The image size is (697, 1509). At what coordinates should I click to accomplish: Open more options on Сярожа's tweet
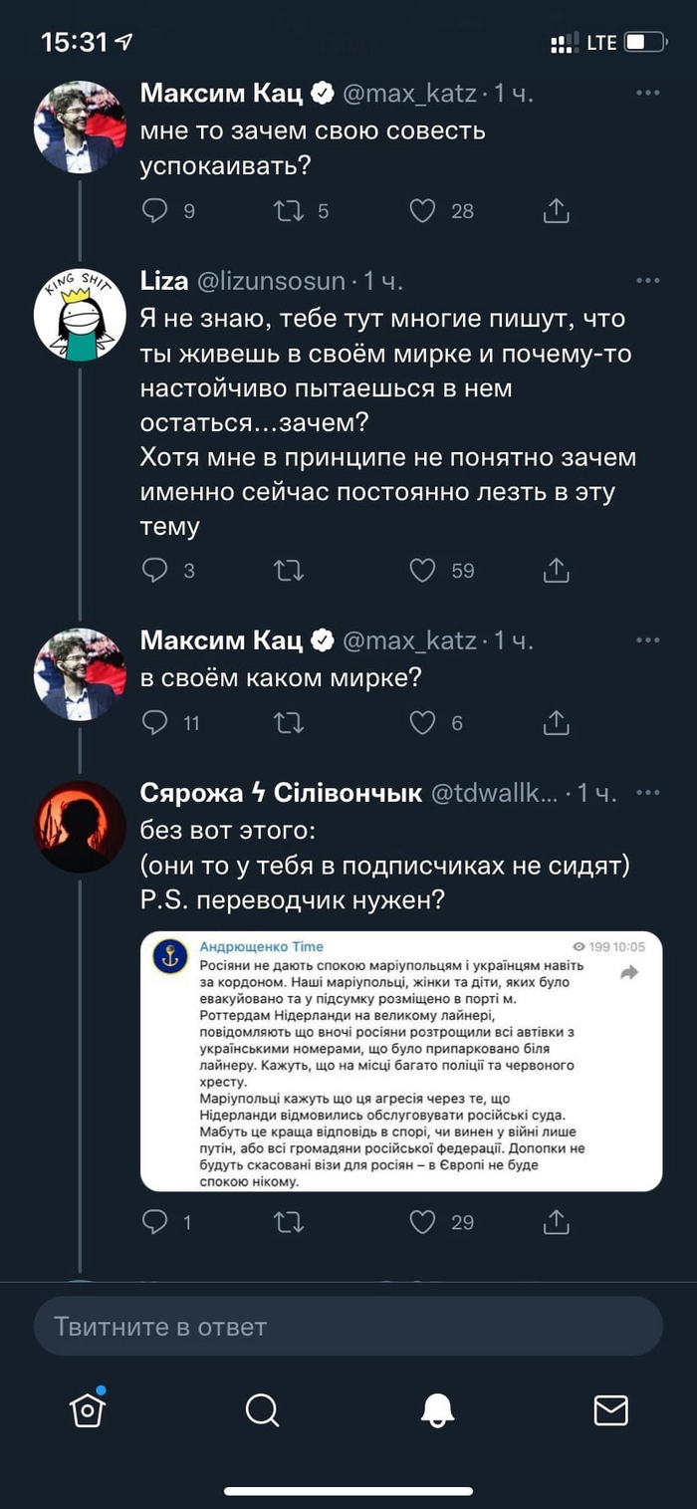click(648, 793)
